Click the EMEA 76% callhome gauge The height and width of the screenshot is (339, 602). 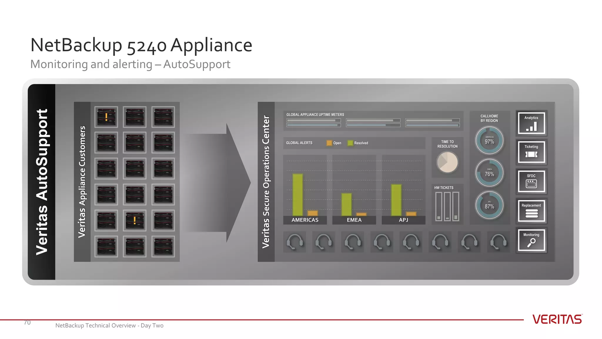(489, 173)
